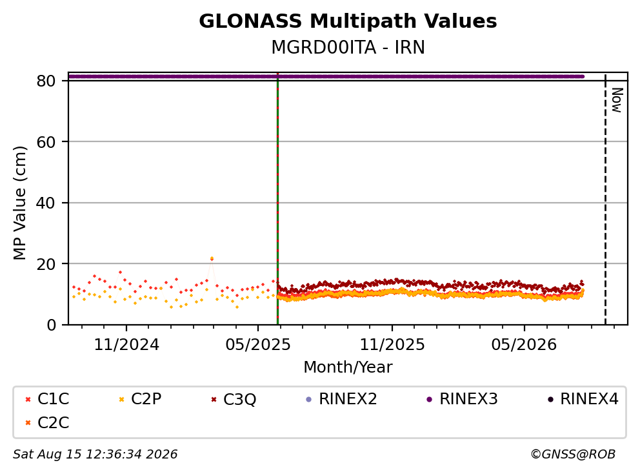640x474 pixels.
Task: Click the C2P peak point near 20 cm
Action: 212,258
